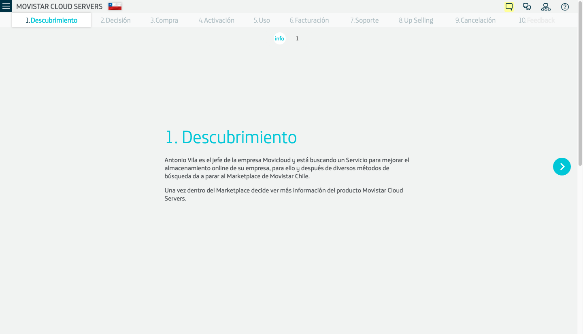583x334 pixels.
Task: Click the '1. Descubrimiento' heading
Action: (x=231, y=137)
